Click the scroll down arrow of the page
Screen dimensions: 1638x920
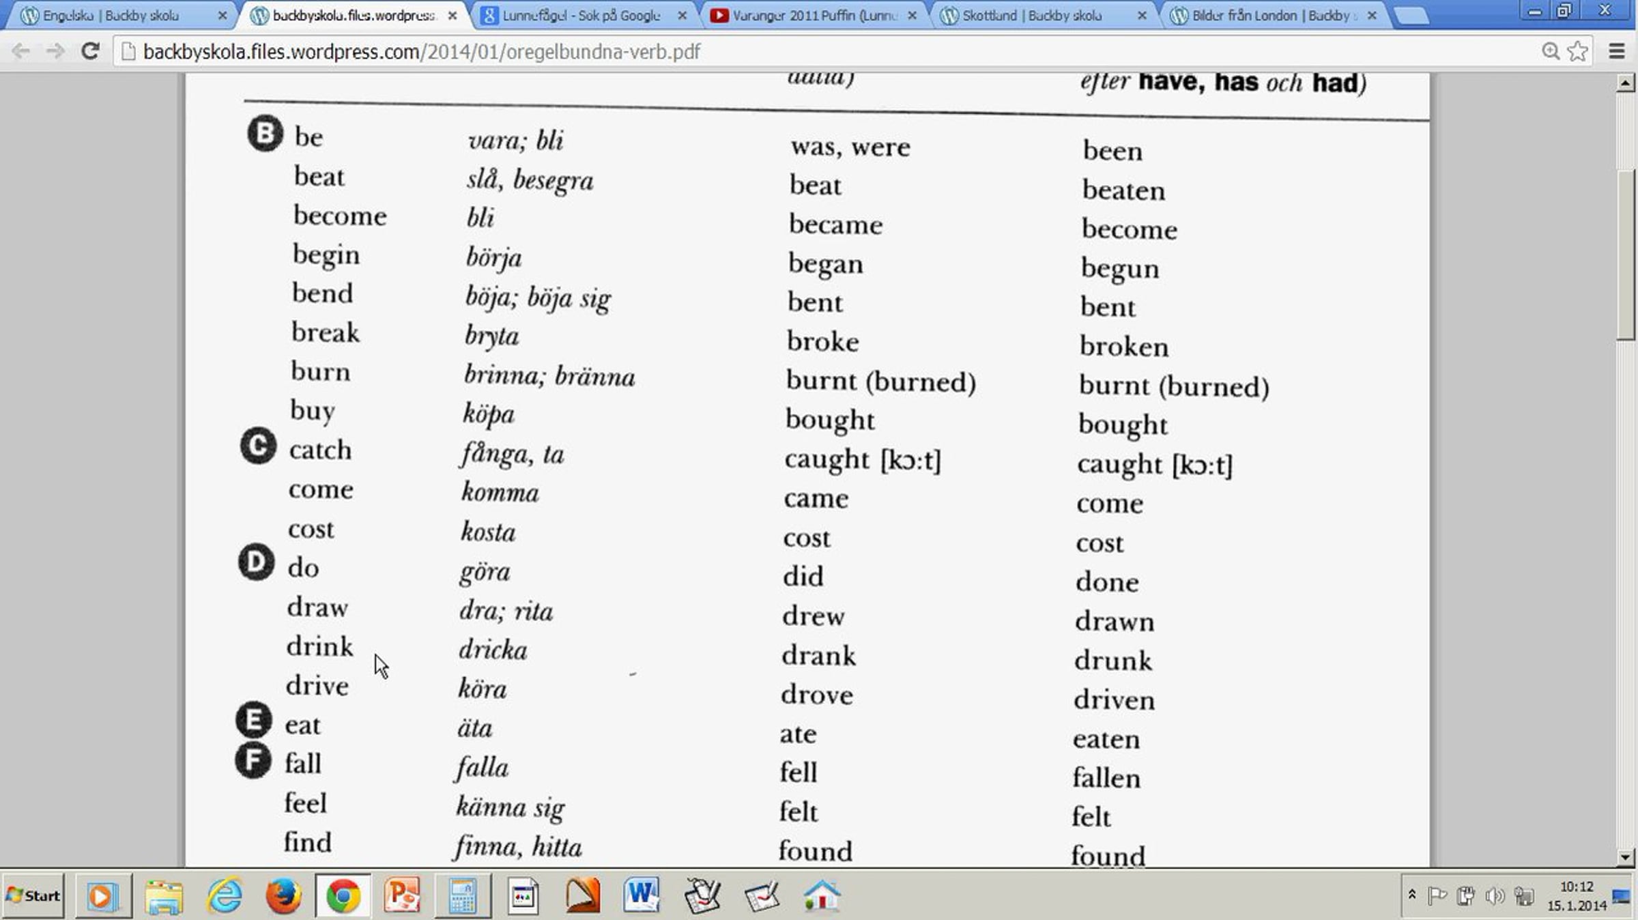tap(1625, 857)
